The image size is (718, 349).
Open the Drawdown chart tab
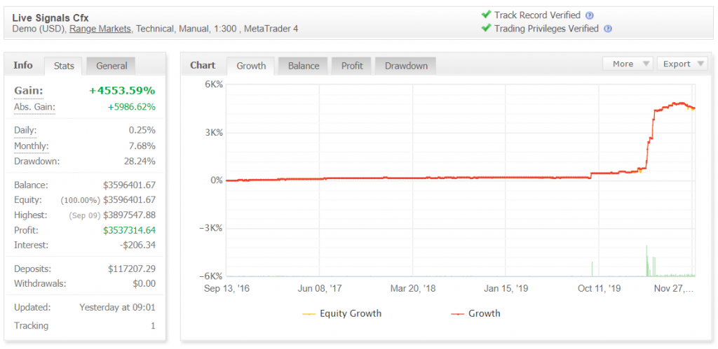(x=406, y=66)
